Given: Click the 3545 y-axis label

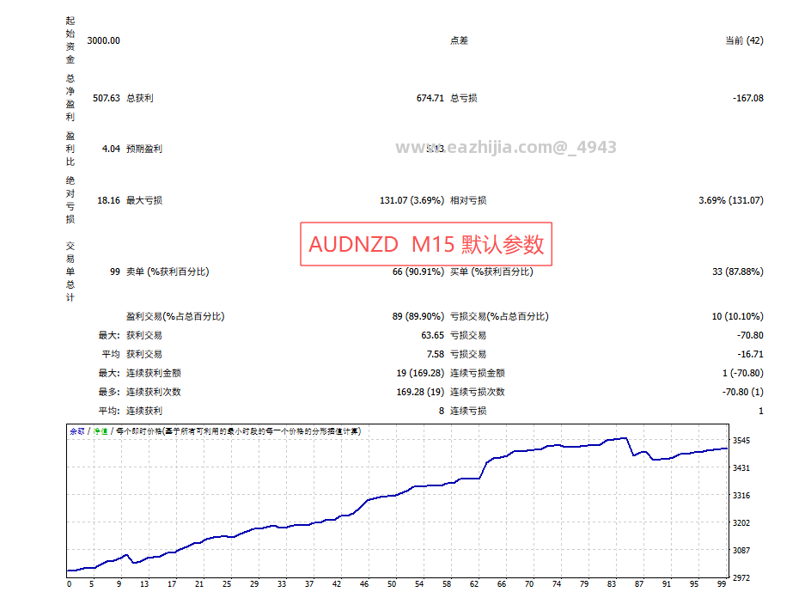Looking at the screenshot, I should pyautogui.click(x=741, y=441).
